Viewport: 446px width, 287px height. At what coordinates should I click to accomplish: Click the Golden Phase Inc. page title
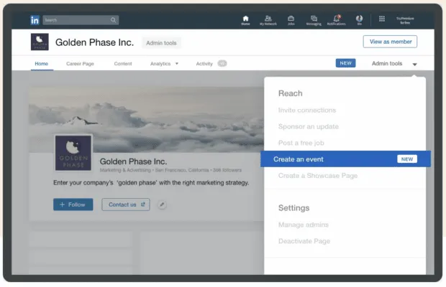[94, 42]
